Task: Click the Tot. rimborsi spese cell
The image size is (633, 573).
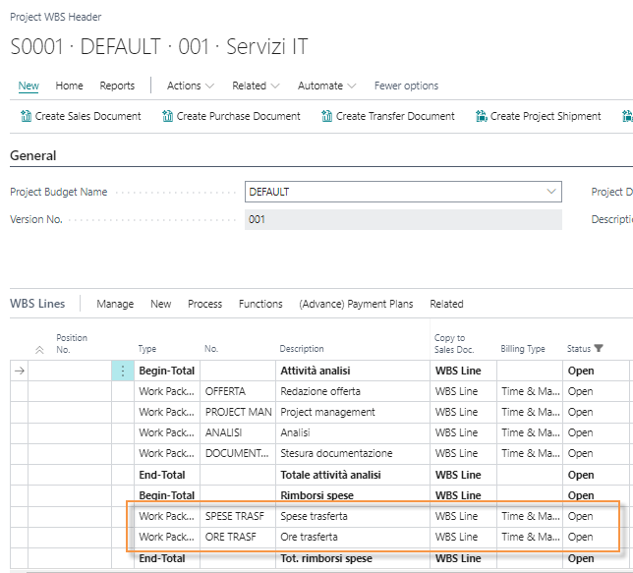Action: tap(353, 558)
